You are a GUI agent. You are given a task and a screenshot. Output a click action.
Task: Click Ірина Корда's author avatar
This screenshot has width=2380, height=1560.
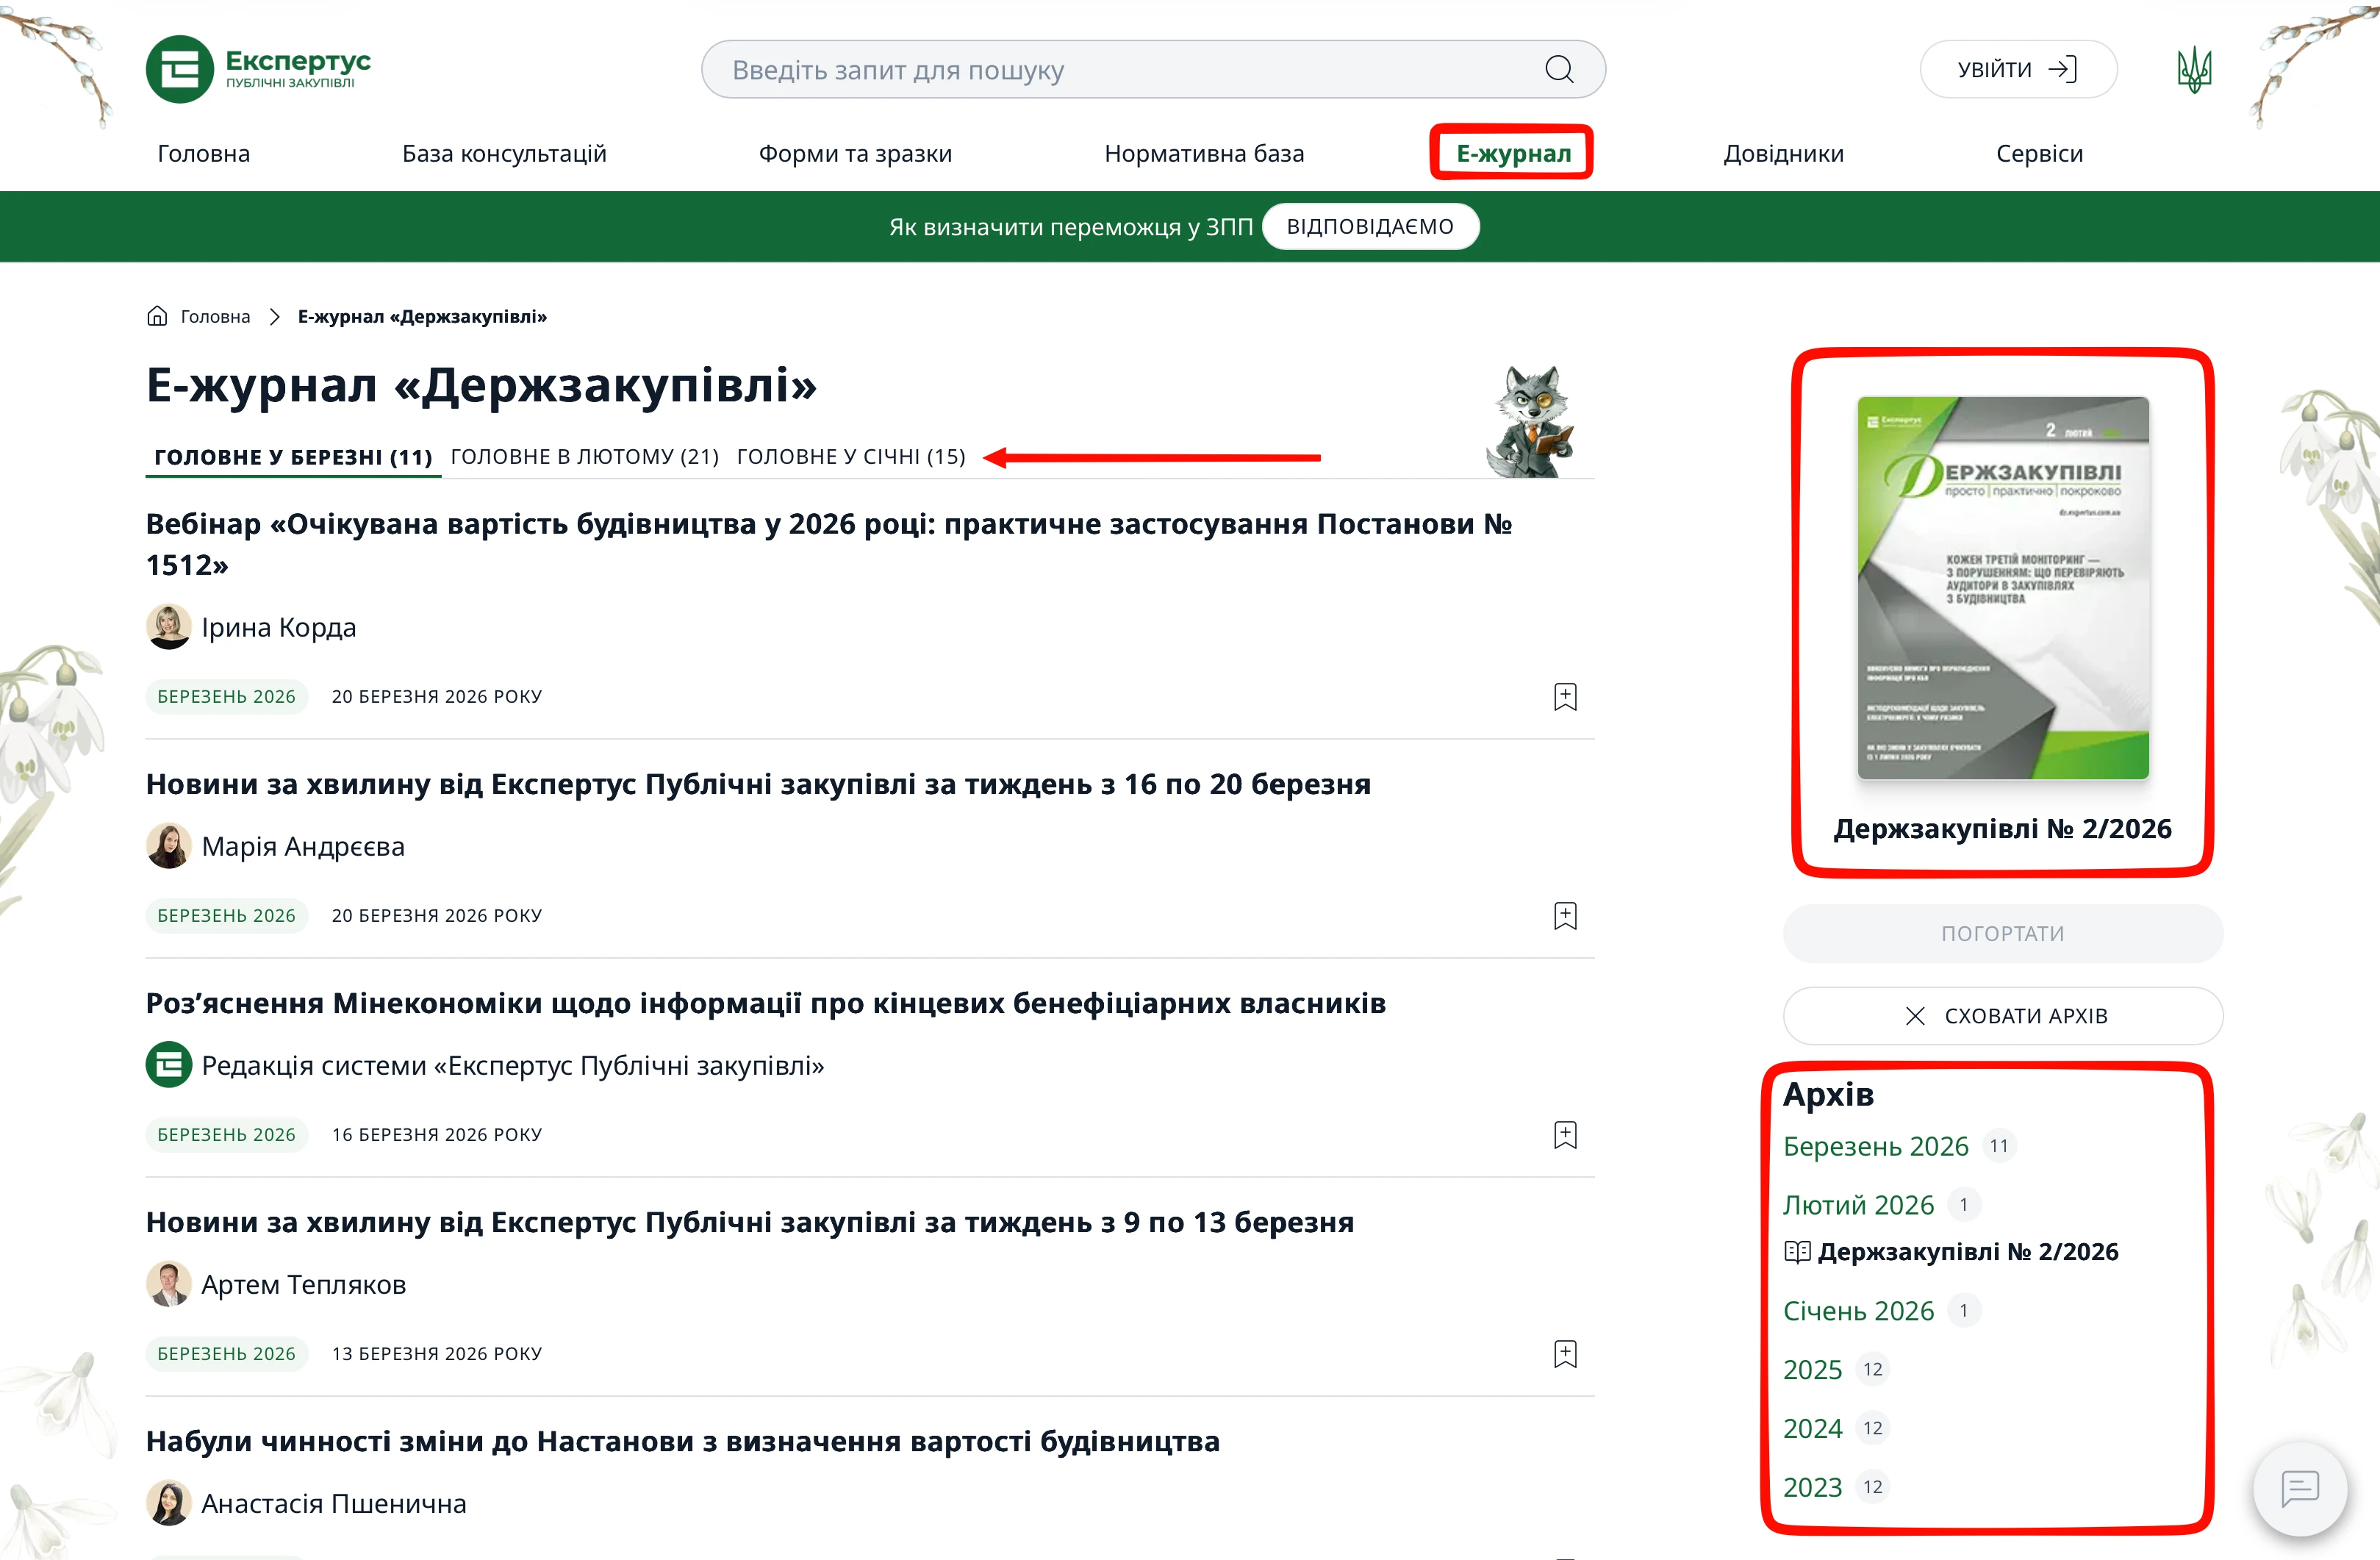(169, 627)
